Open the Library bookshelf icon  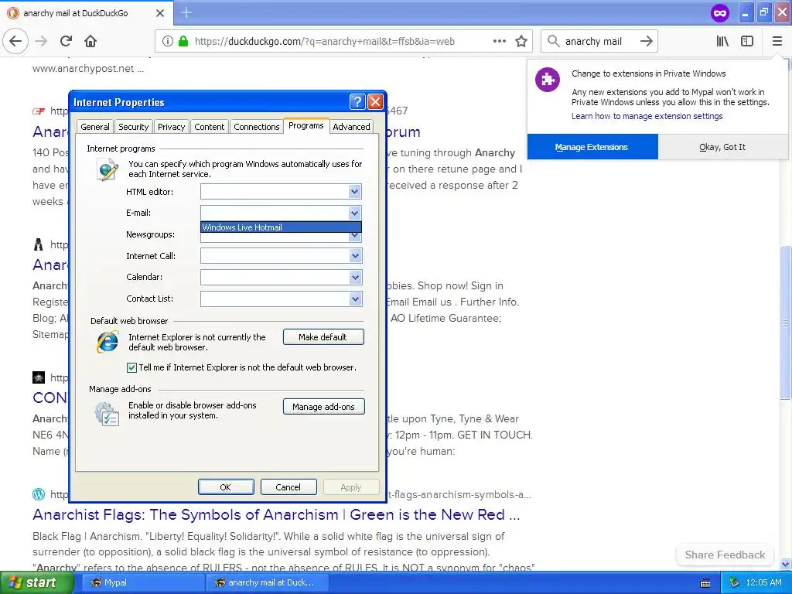722,41
